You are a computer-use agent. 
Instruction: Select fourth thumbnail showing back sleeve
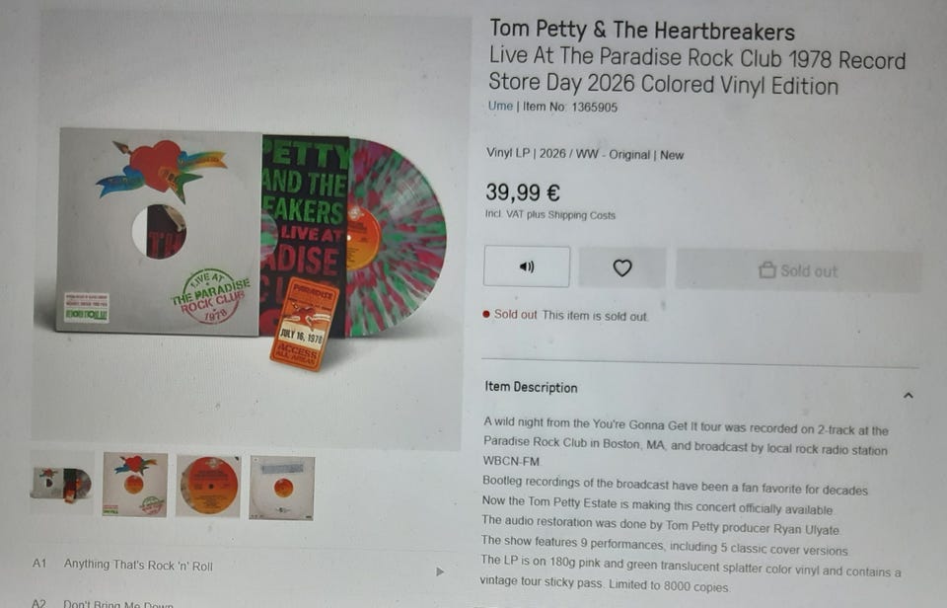click(x=282, y=488)
